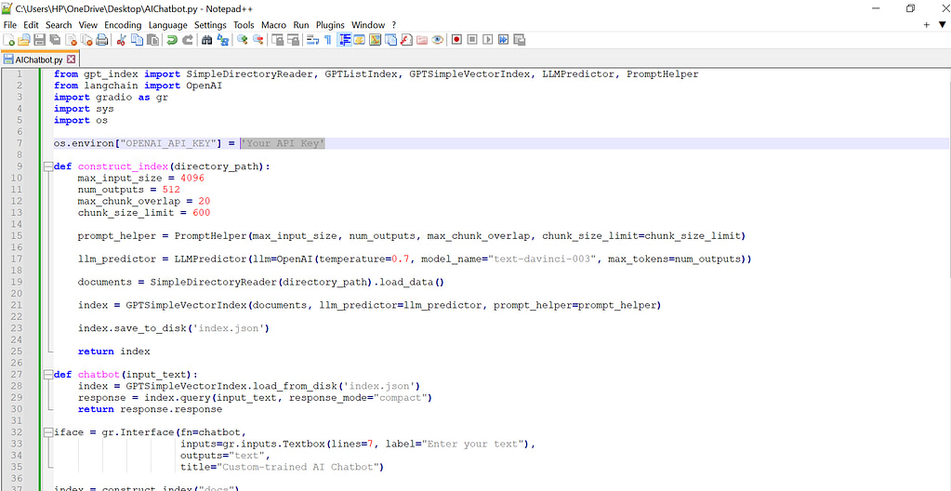
Task: Open the Encoding menu
Action: pos(123,25)
